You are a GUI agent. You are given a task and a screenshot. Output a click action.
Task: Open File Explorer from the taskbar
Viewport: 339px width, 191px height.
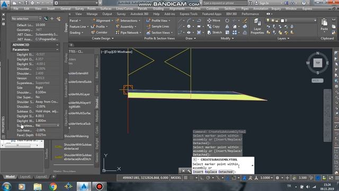[38, 186]
